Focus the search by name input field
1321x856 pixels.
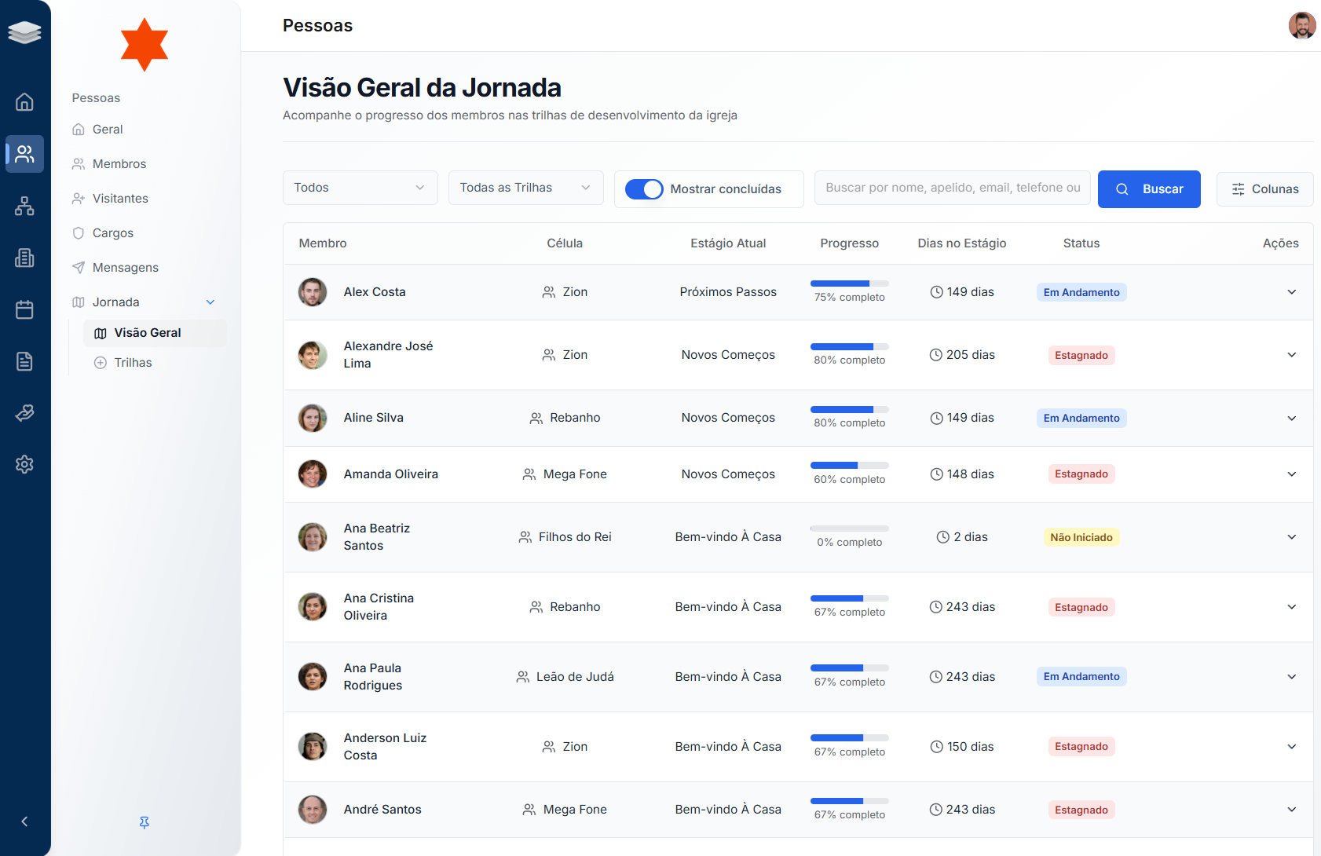click(x=952, y=188)
